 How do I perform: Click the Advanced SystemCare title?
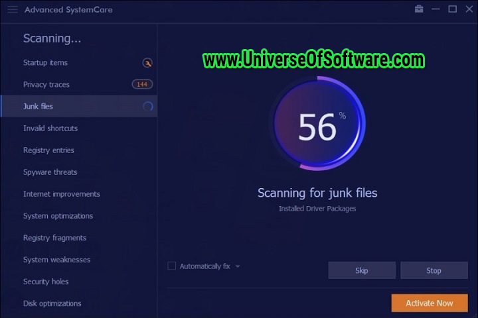click(x=68, y=10)
